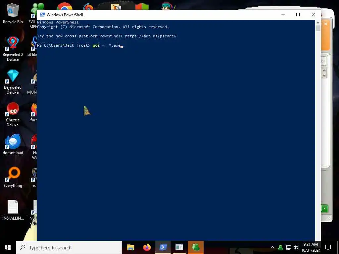Open the clock showing 9:21 AM
The height and width of the screenshot is (254, 339).
(x=311, y=247)
